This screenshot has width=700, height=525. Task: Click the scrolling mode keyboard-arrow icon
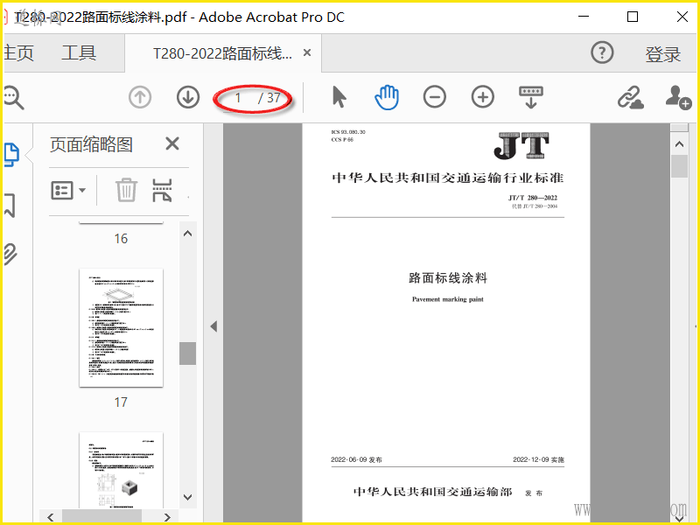pyautogui.click(x=531, y=97)
